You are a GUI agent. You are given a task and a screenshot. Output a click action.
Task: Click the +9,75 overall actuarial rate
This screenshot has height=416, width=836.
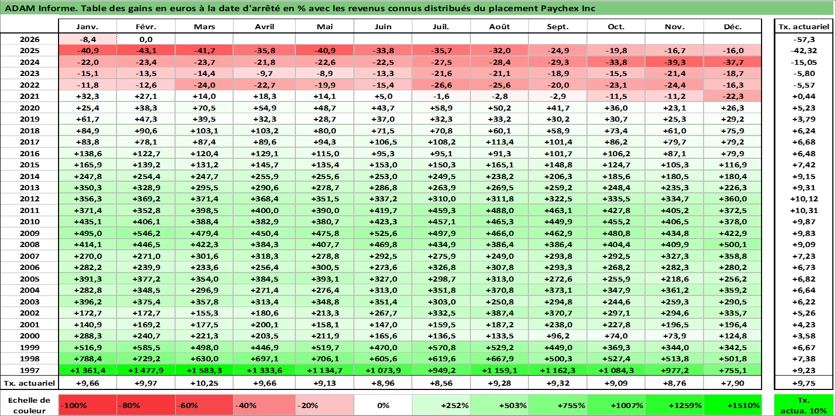click(x=804, y=383)
